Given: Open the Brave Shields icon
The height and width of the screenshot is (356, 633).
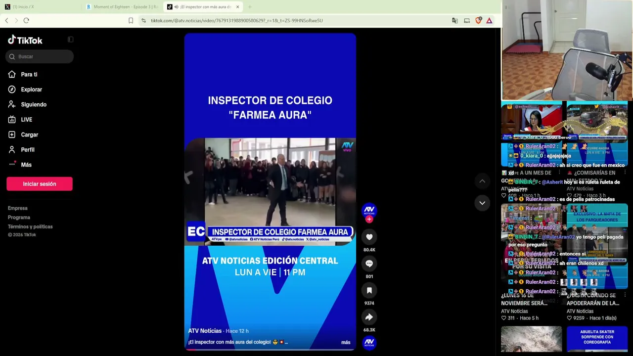Looking at the screenshot, I should [478, 20].
